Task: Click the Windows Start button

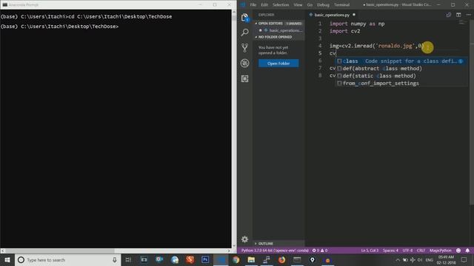Action: point(7,259)
